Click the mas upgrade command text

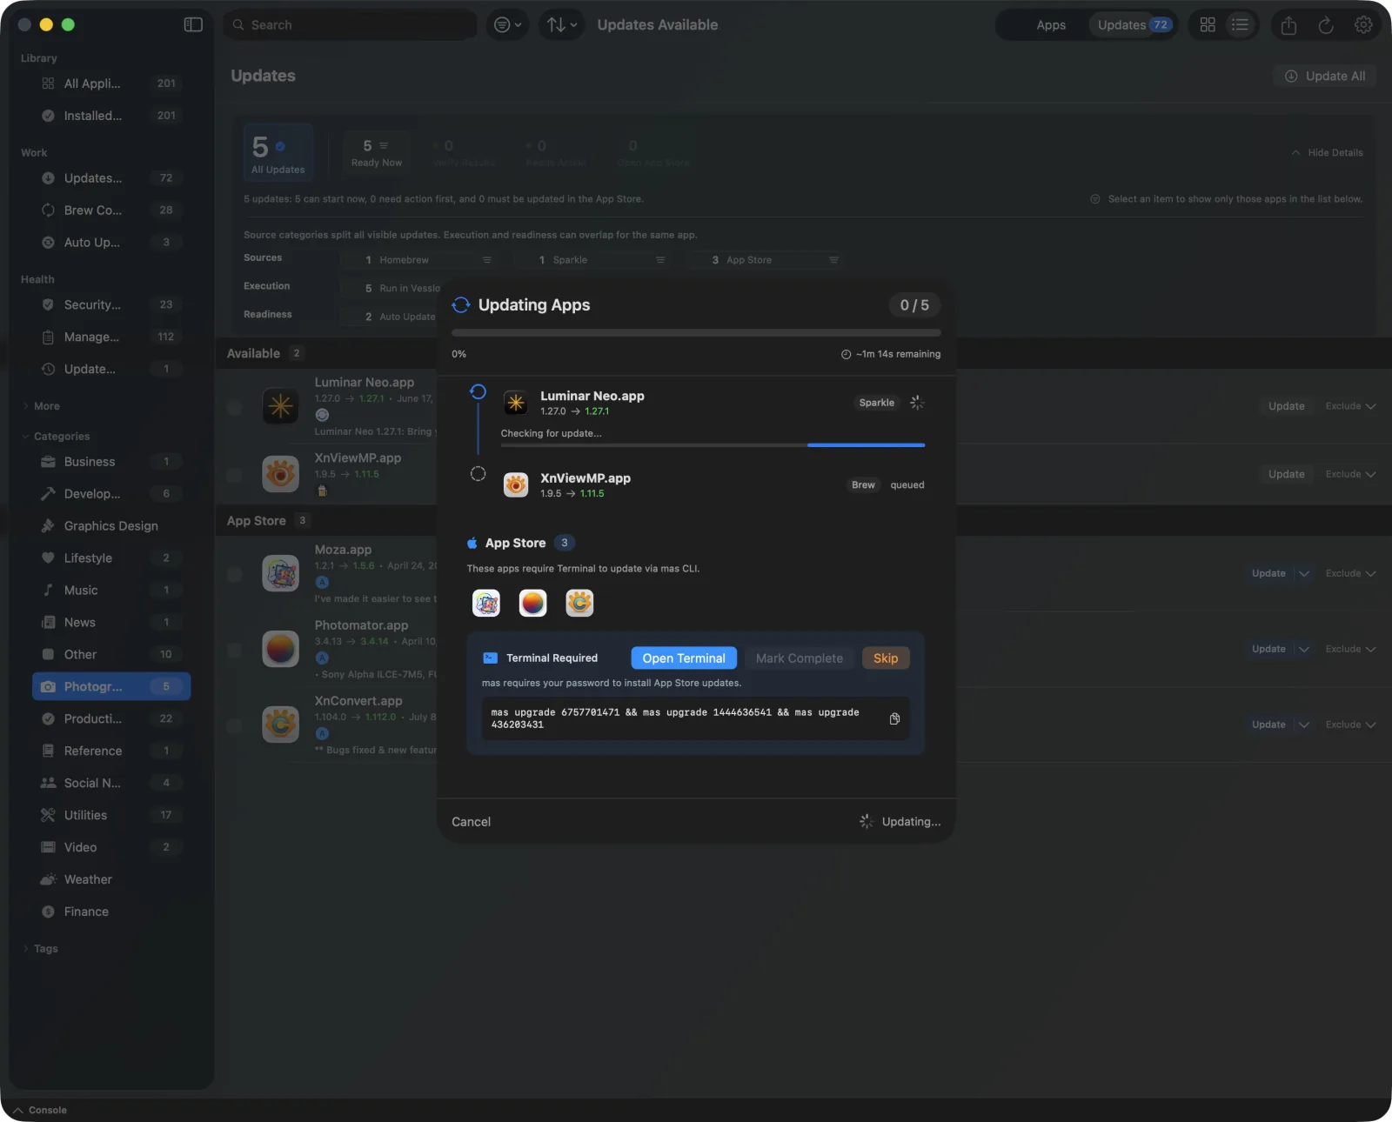point(675,718)
